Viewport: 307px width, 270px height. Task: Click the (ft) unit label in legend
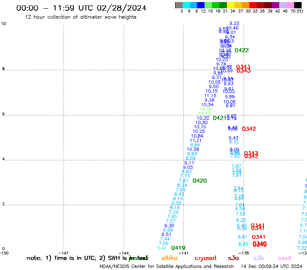(x=300, y=11)
